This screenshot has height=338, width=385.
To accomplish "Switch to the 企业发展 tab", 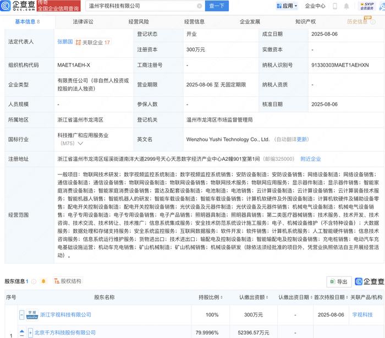I will 250,21.
